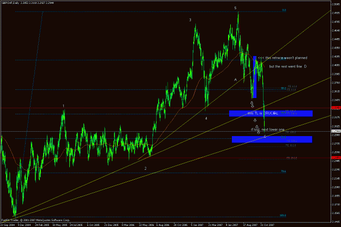This screenshot has width=341, height=227.
Task: Click the 2.3615 price scale value
Action: (336, 91)
